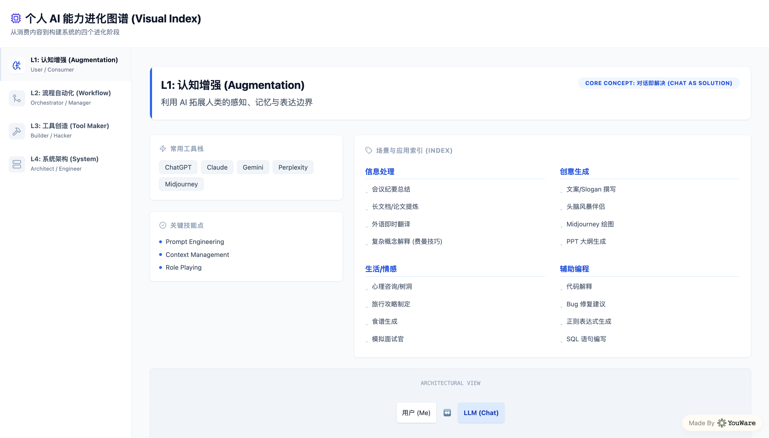Open the L4 系统架构 (System) tab
The height and width of the screenshot is (438, 769).
[x=65, y=163]
